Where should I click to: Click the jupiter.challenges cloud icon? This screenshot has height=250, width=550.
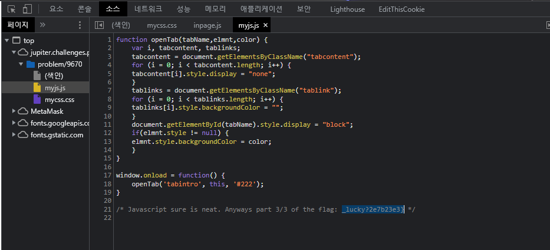click(23, 52)
